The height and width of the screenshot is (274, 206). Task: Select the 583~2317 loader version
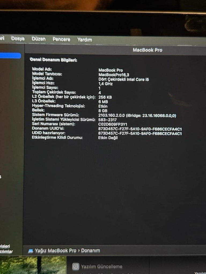(x=107, y=120)
